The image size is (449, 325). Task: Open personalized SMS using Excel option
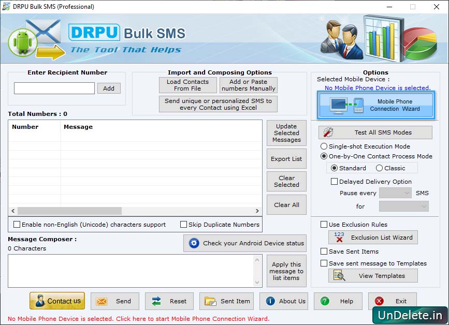pyautogui.click(x=218, y=104)
